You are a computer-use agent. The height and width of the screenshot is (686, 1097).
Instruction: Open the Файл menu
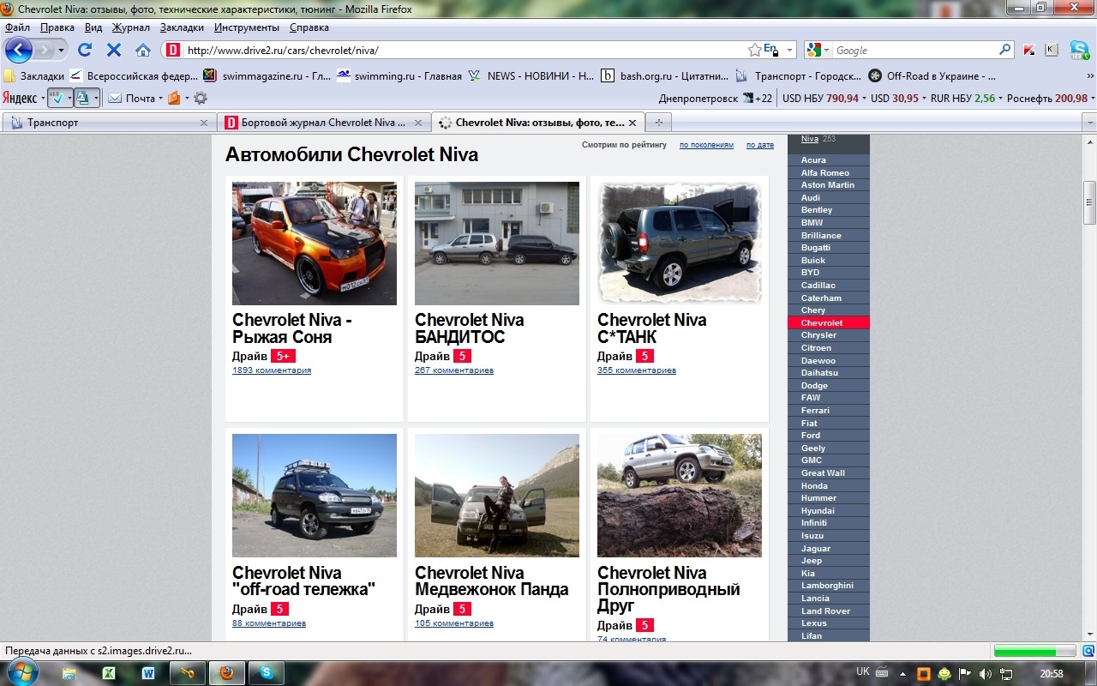coord(17,27)
